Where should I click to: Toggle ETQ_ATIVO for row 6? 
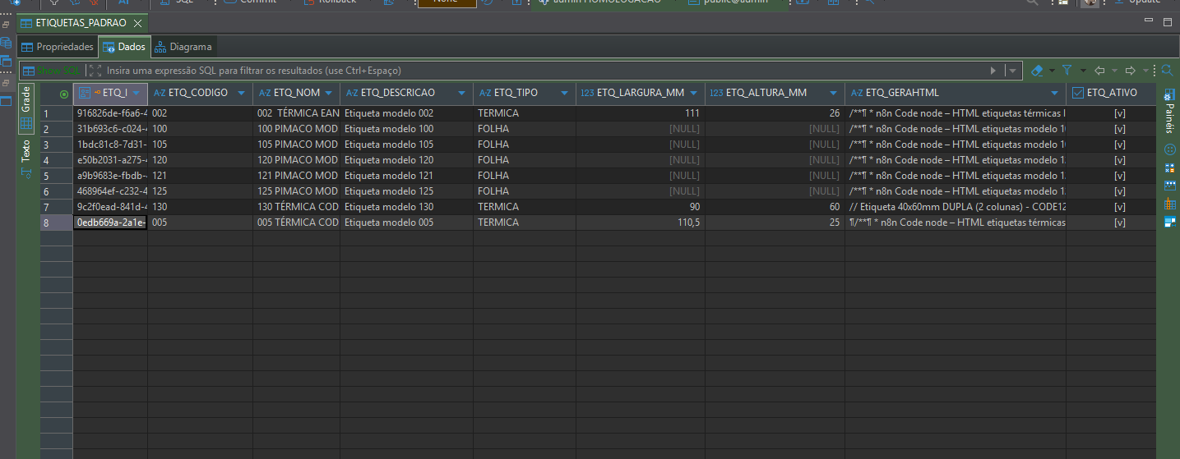[1119, 191]
